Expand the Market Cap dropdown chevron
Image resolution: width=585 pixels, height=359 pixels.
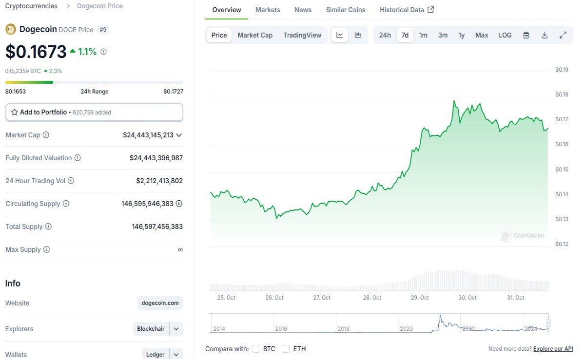click(x=179, y=135)
